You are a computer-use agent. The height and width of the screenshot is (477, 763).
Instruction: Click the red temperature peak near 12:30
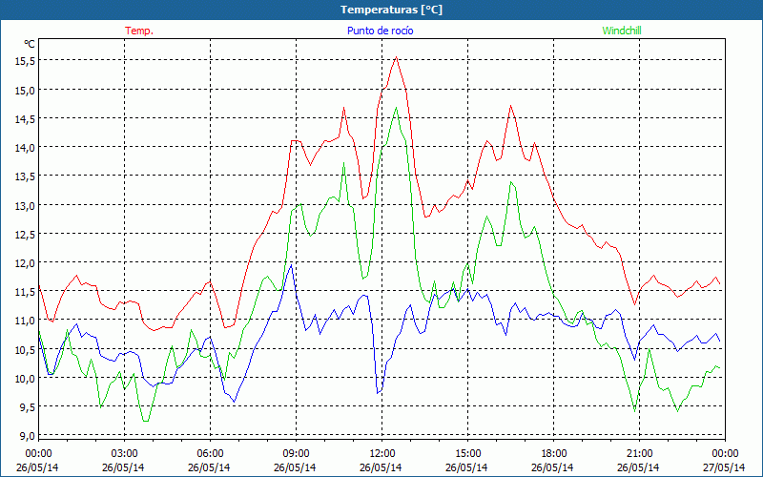tap(397, 57)
